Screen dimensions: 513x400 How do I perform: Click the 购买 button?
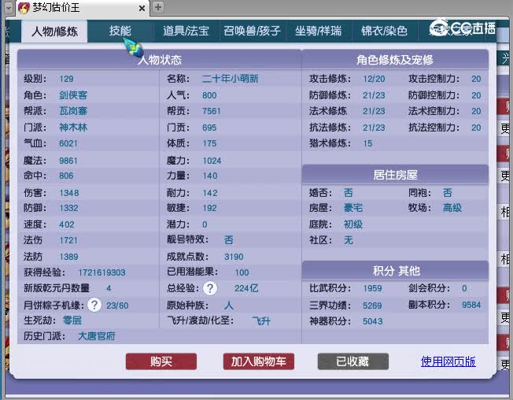161,361
